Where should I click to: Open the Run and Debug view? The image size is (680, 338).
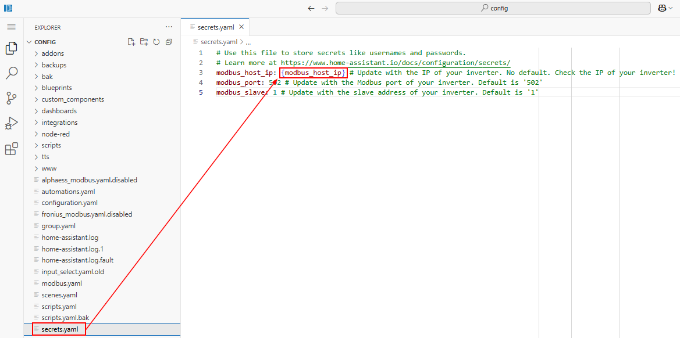tap(11, 123)
